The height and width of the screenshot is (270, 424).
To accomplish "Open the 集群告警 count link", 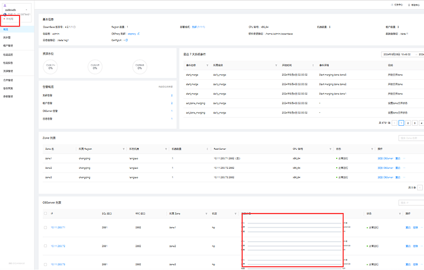I will (171, 96).
